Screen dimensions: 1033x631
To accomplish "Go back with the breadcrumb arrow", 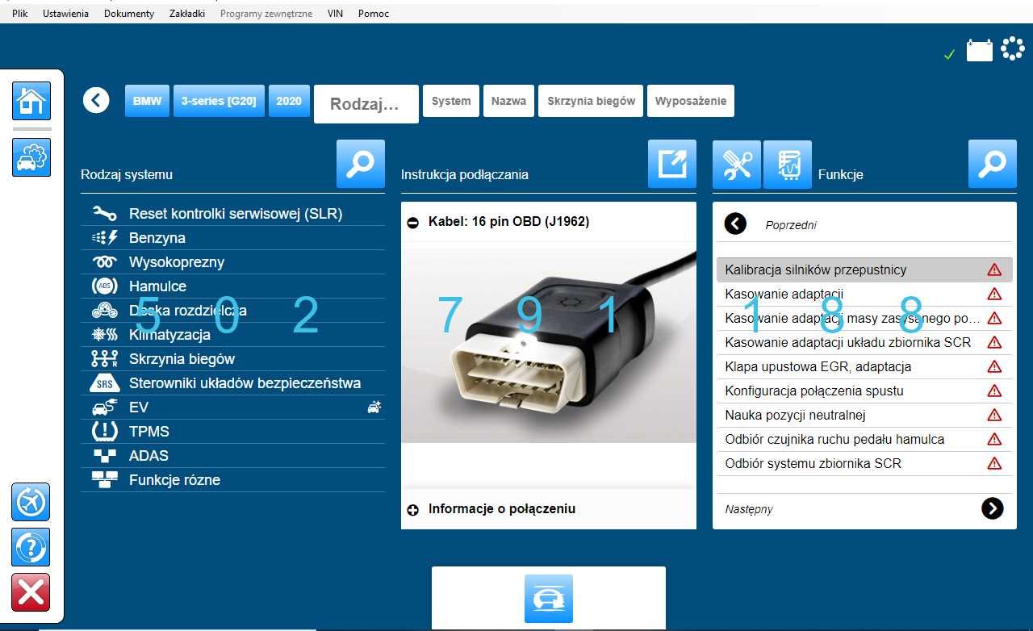I will click(96, 101).
